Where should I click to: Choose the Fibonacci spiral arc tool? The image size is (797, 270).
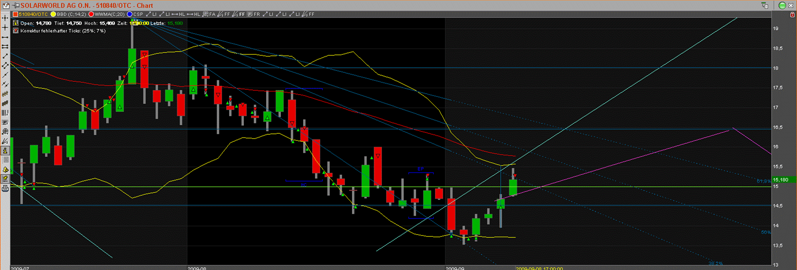coord(5,131)
